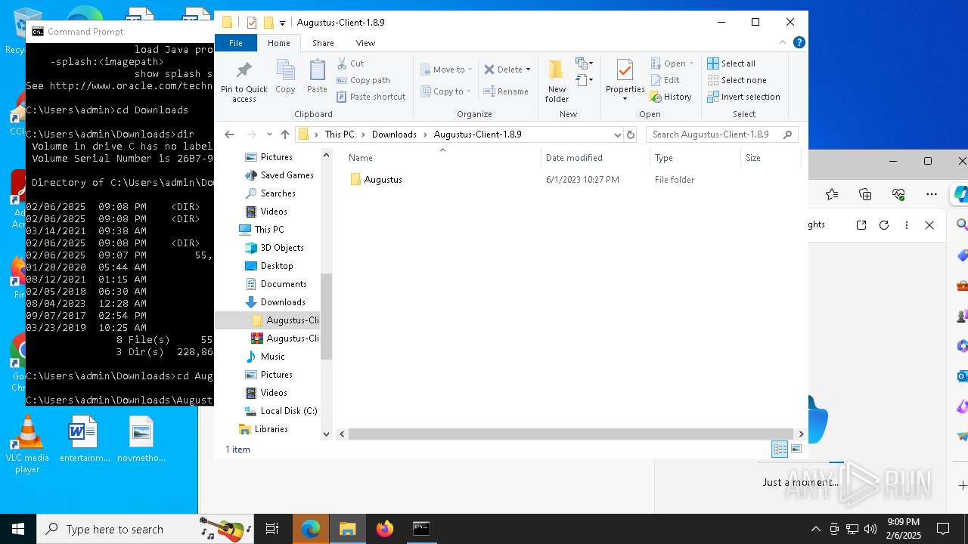The height and width of the screenshot is (544, 968).
Task: Create a New folder from ribbon
Action: (557, 81)
